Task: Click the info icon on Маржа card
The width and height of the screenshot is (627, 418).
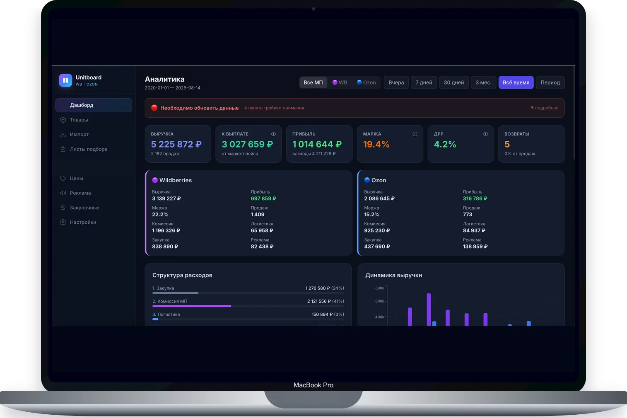Action: coord(415,134)
